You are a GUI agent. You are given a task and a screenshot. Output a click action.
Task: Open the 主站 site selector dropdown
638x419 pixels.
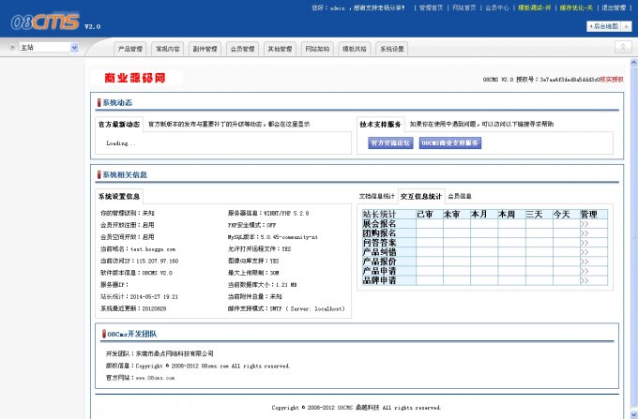click(x=49, y=47)
